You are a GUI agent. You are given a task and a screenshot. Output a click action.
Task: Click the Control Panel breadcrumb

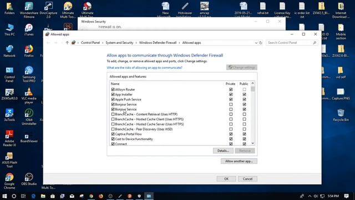90,43
